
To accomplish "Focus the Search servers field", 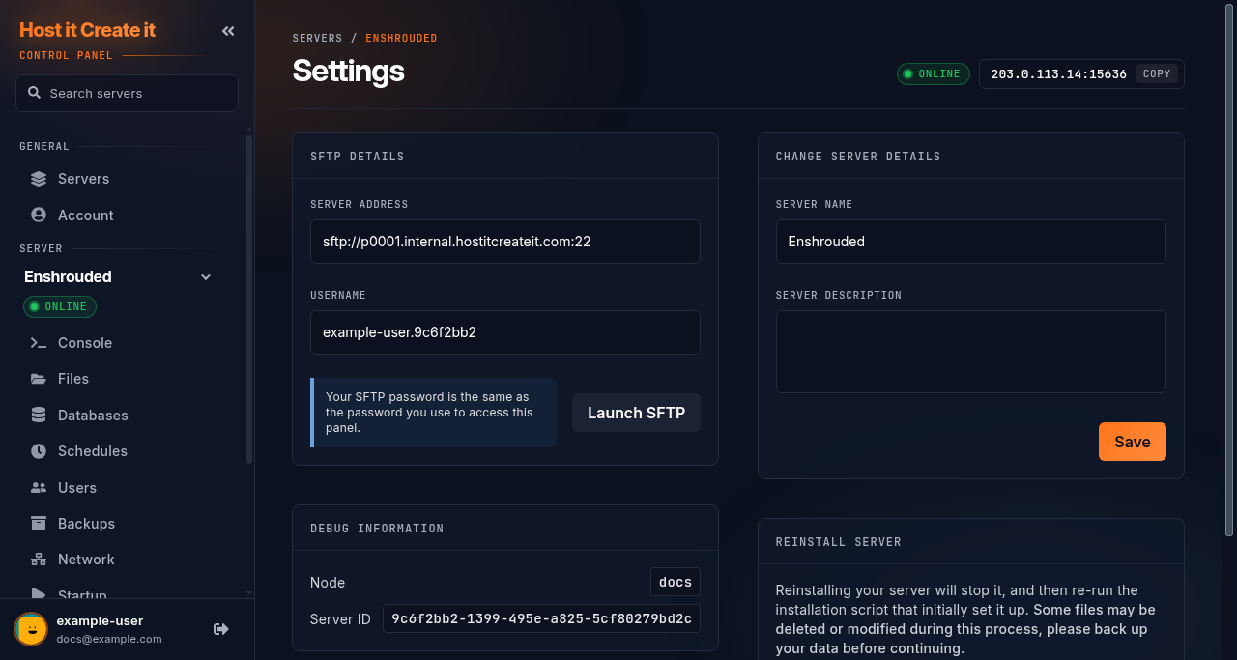I will click(x=127, y=93).
